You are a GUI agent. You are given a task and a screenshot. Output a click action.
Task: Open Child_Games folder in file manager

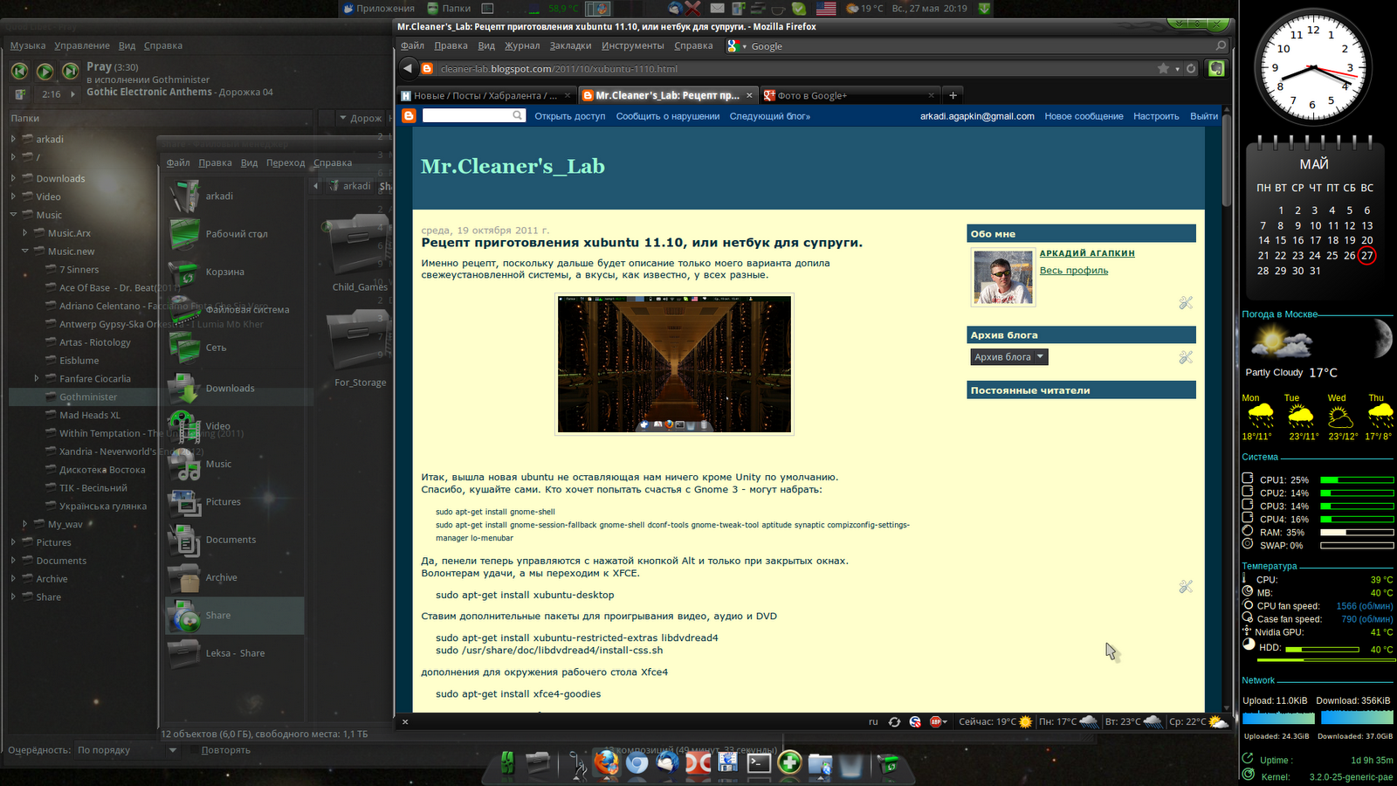(x=360, y=253)
